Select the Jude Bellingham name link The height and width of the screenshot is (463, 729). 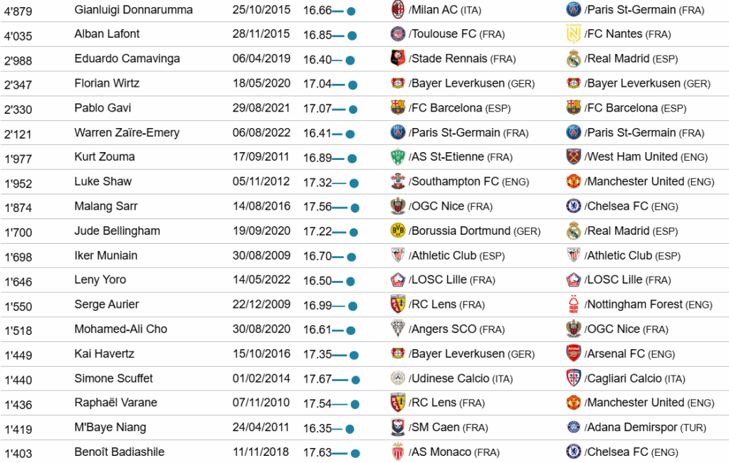117,230
